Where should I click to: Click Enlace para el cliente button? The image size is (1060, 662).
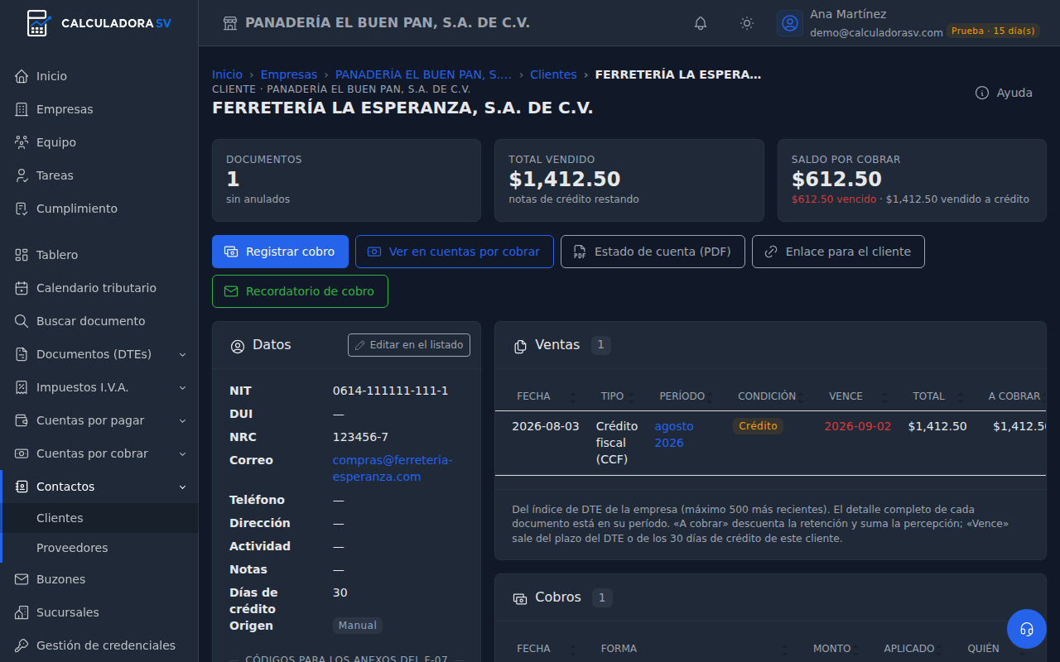click(x=838, y=252)
